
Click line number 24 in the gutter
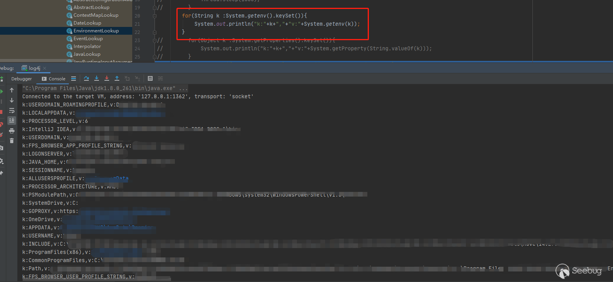click(x=137, y=48)
